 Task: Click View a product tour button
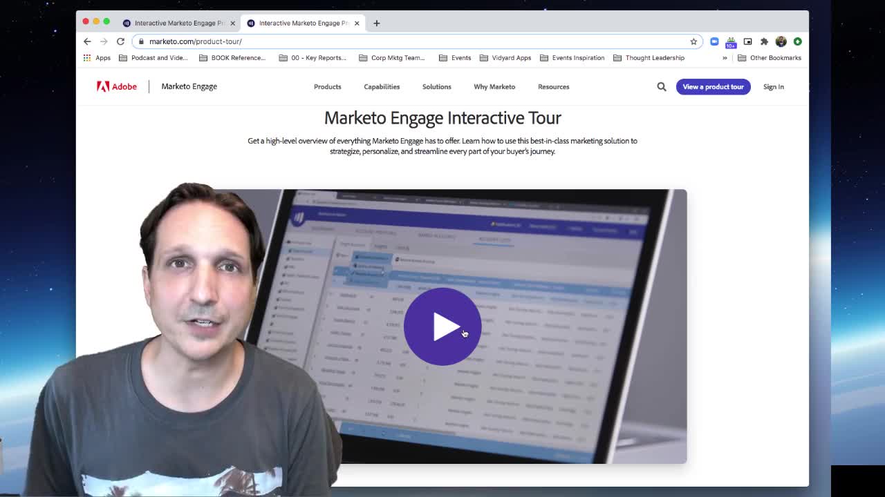click(x=713, y=87)
